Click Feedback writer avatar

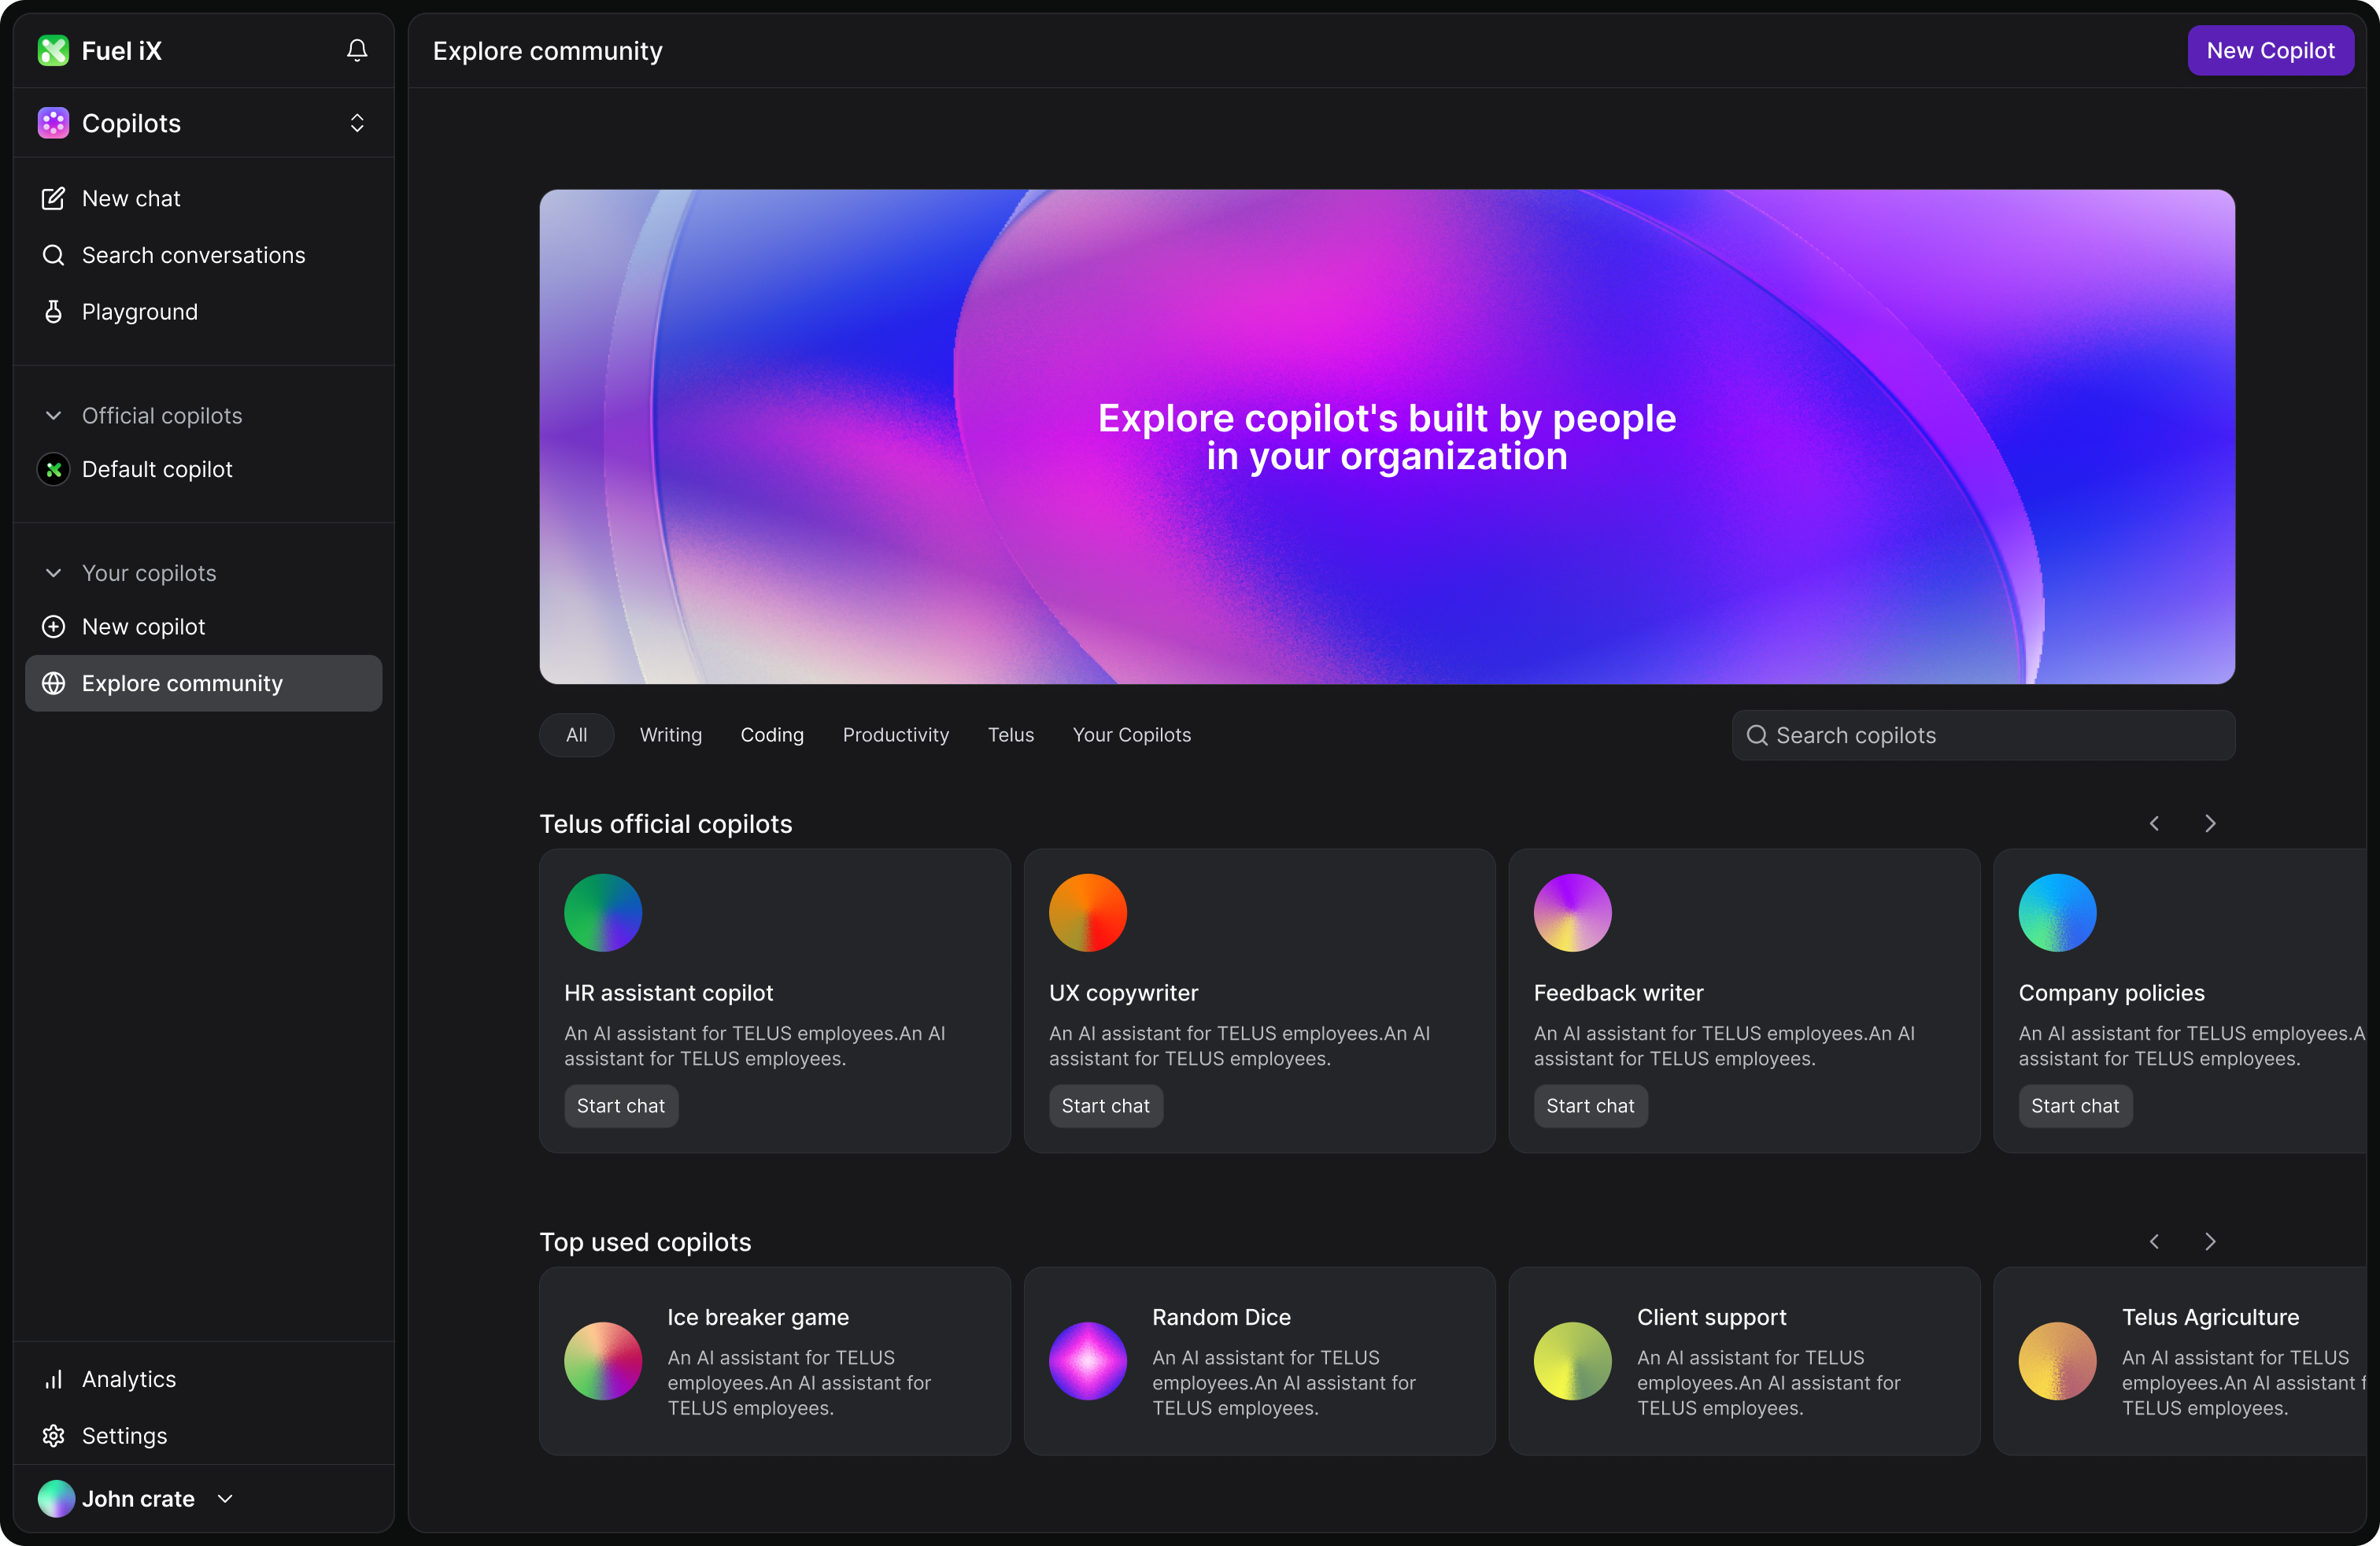[x=1573, y=912]
